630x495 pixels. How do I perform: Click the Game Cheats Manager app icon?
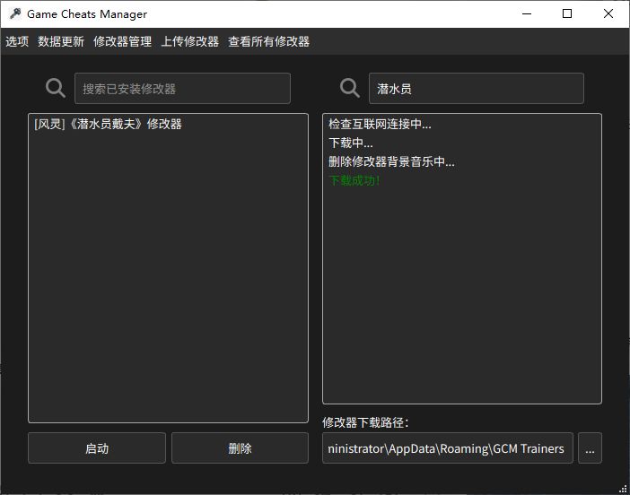(15, 13)
